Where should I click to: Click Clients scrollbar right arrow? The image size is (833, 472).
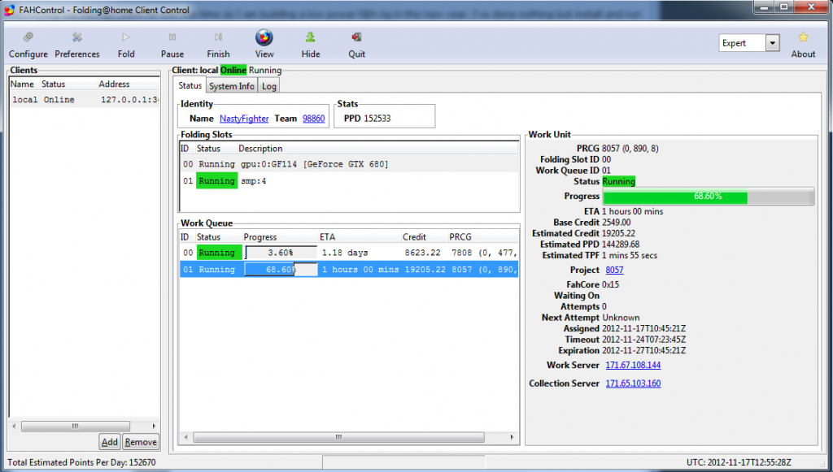pyautogui.click(x=154, y=427)
